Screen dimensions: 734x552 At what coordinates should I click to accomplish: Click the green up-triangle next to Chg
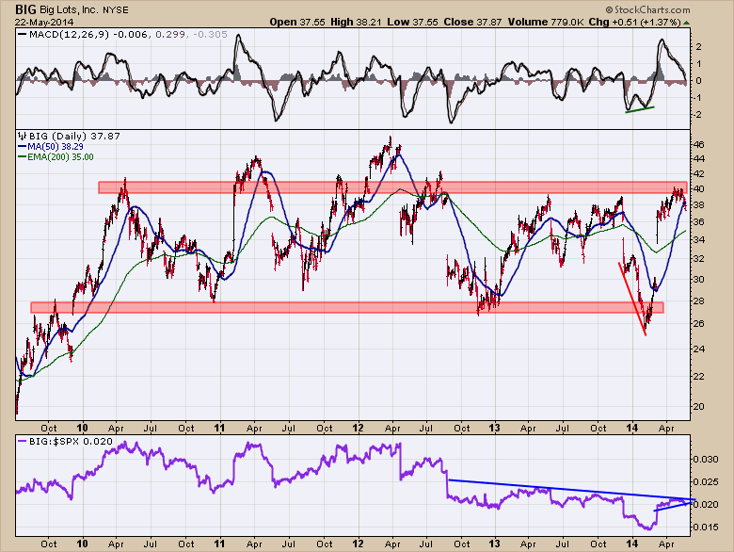686,23
